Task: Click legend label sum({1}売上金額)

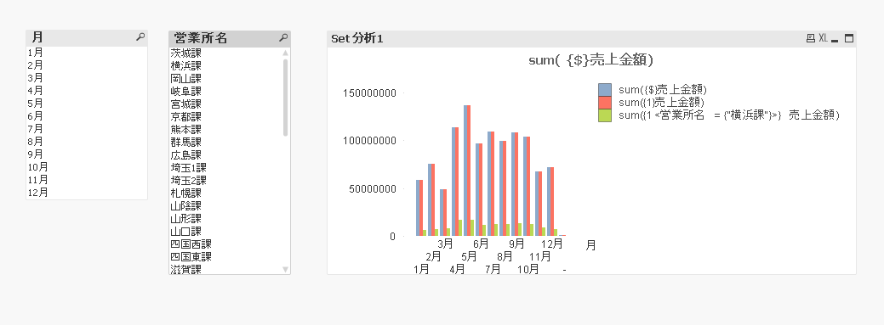Action: click(661, 103)
